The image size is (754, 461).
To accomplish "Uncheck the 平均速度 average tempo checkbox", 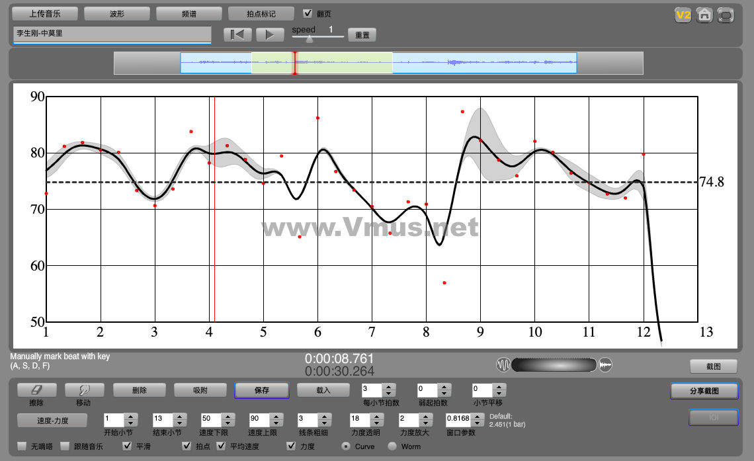I will tap(221, 446).
